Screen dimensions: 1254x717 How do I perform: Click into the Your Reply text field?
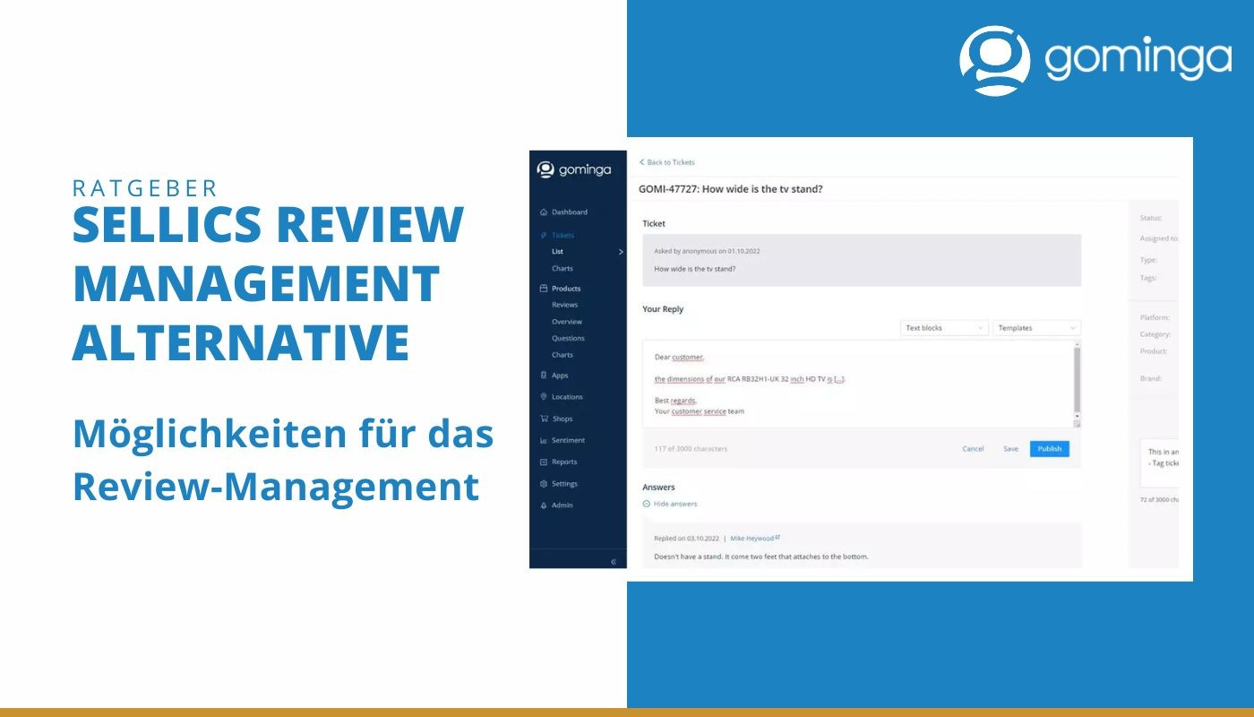click(x=851, y=384)
